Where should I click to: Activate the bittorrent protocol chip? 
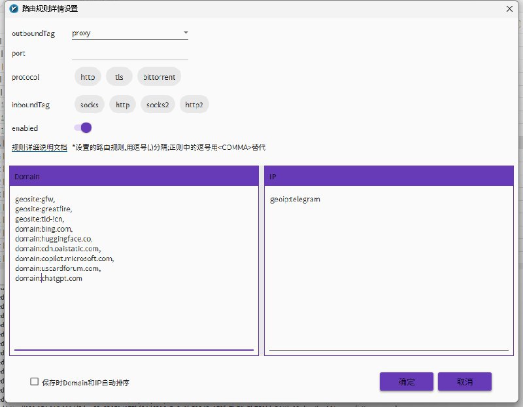point(159,77)
